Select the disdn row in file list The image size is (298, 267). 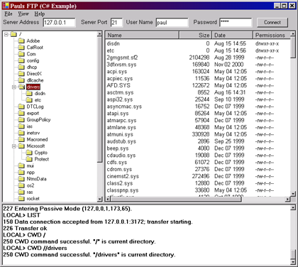198,43
